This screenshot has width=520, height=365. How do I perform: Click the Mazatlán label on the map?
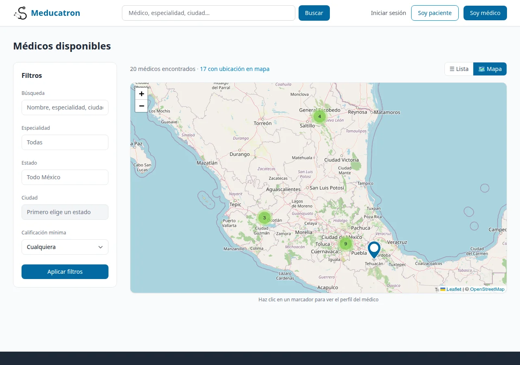pos(207,163)
